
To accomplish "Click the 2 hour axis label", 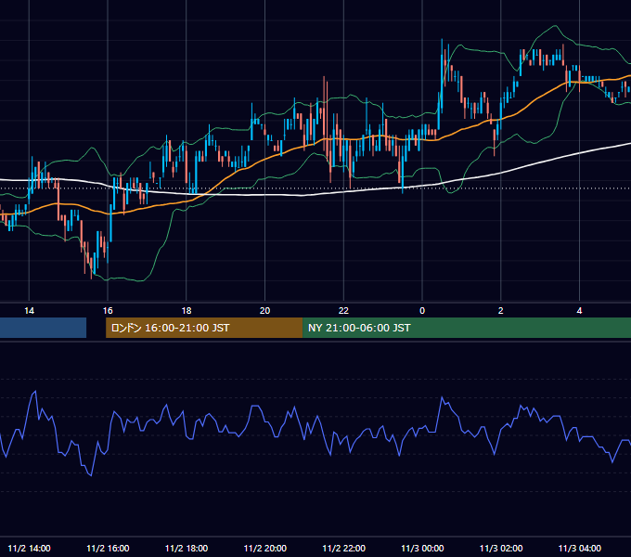I will pos(500,311).
